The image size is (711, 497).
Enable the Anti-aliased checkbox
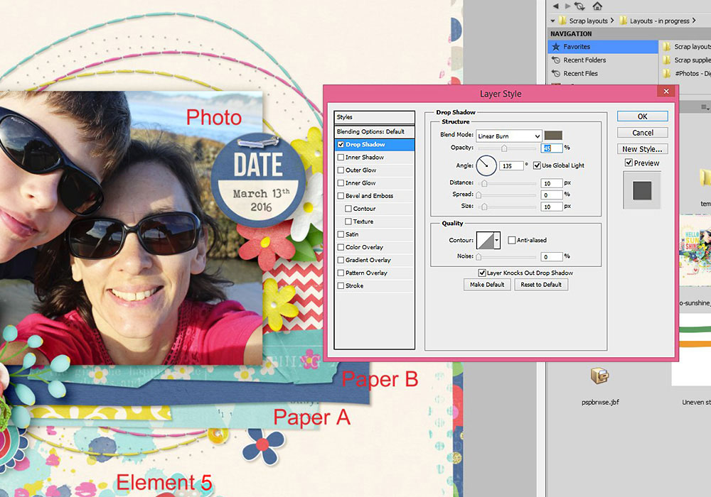(511, 241)
